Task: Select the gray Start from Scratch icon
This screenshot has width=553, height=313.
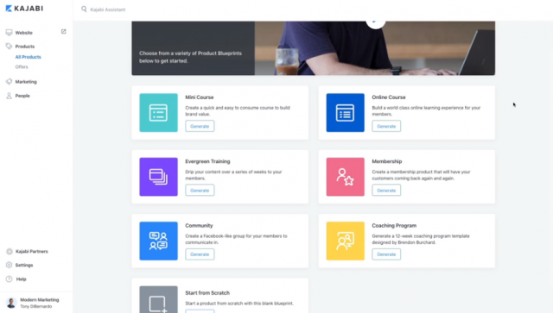Action: tap(158, 299)
